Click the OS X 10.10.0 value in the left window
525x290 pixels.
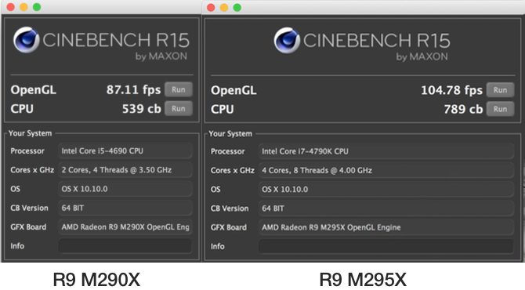125,189
